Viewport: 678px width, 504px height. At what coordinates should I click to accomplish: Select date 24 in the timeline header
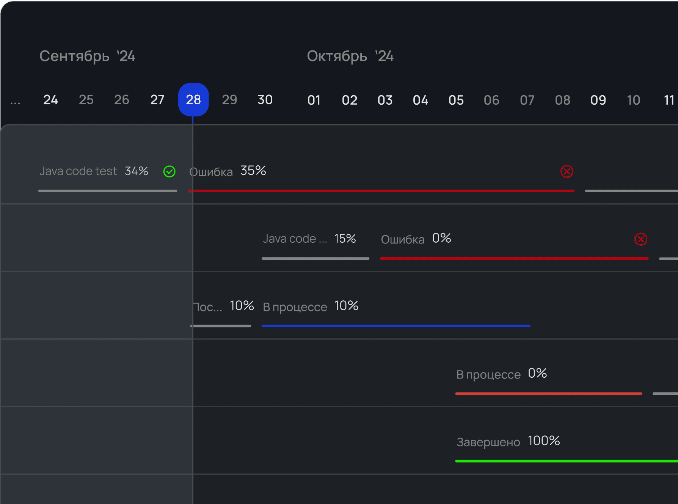click(50, 100)
